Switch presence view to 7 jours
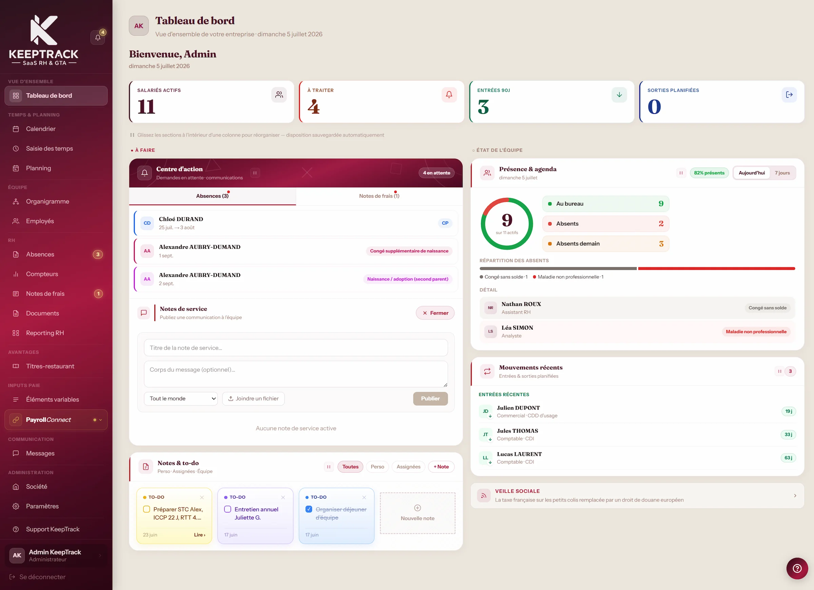Viewport: 814px width, 590px height. (x=782, y=173)
